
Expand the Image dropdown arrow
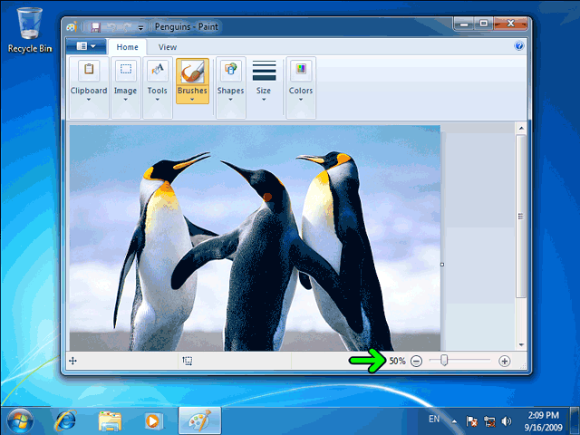126,100
